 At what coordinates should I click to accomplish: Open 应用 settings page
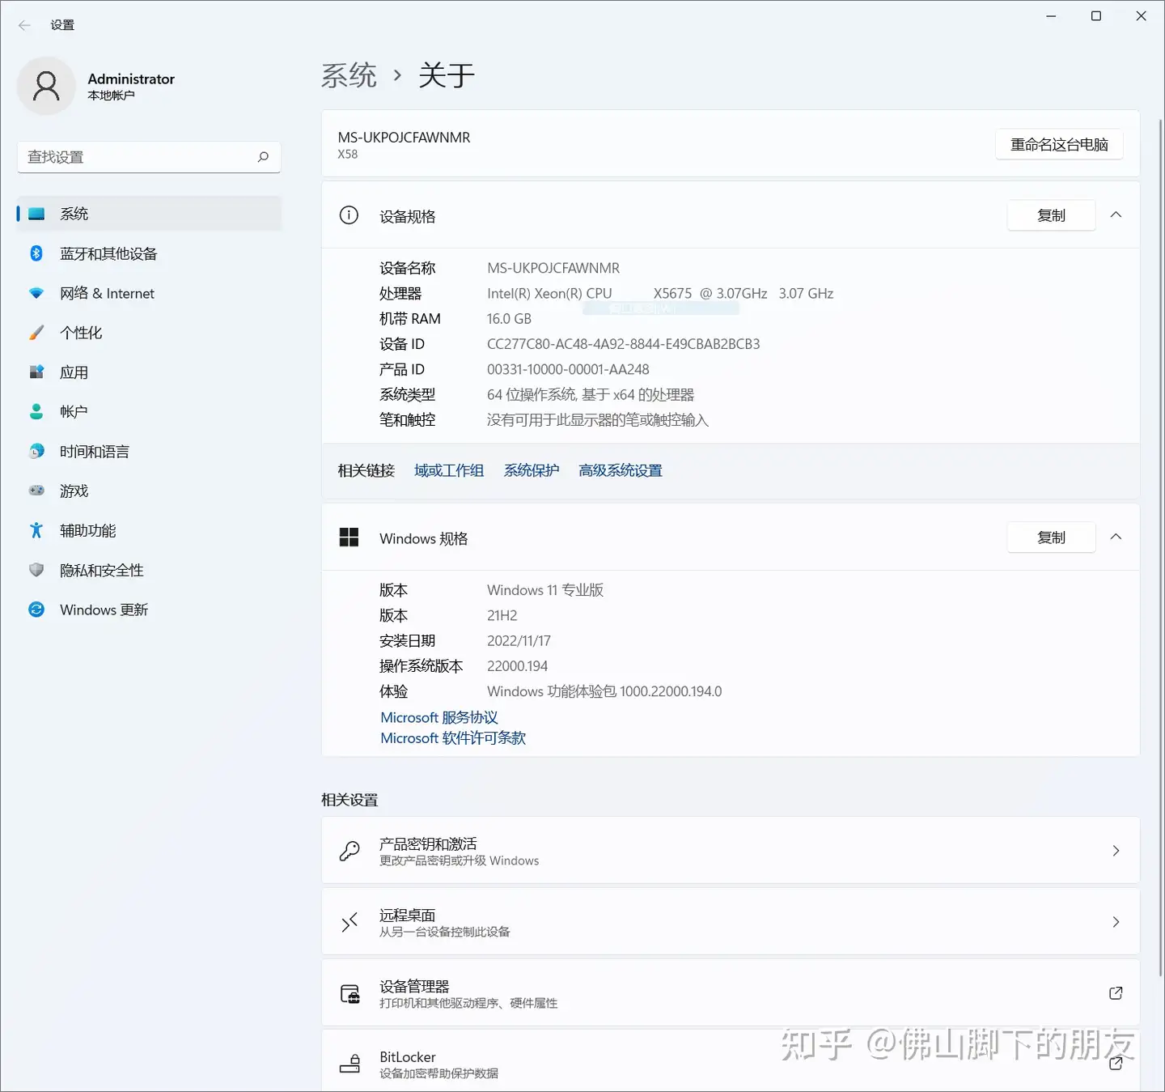point(149,372)
